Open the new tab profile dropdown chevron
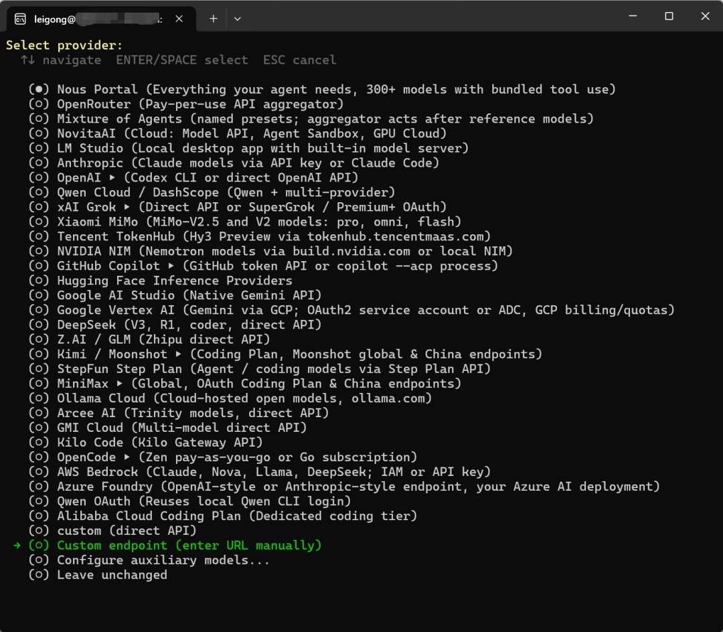 click(238, 19)
